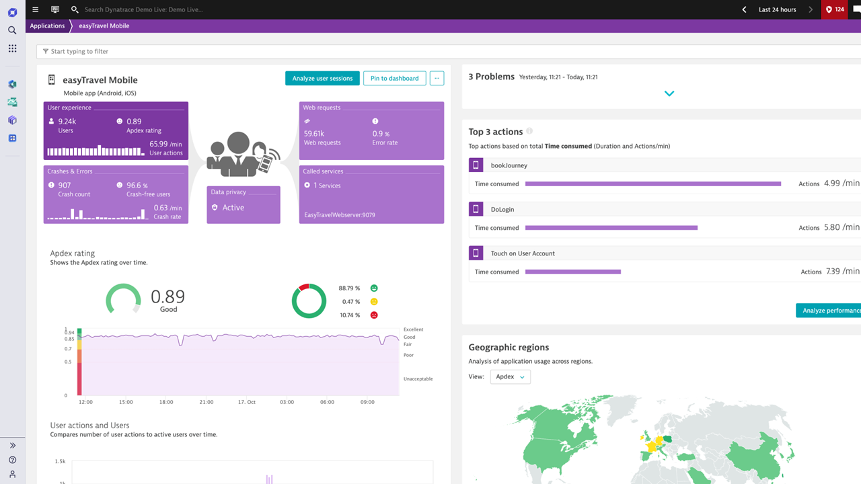Open the apps grid launcher icon
This screenshot has width=861, height=484.
coord(12,48)
